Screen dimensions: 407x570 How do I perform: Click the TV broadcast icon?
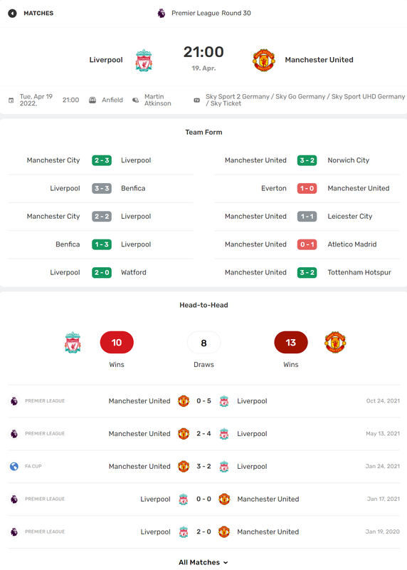197,100
